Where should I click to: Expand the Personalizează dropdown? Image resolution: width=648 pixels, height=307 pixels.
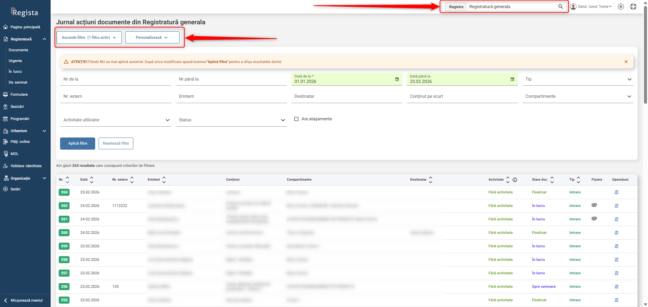[x=152, y=37]
